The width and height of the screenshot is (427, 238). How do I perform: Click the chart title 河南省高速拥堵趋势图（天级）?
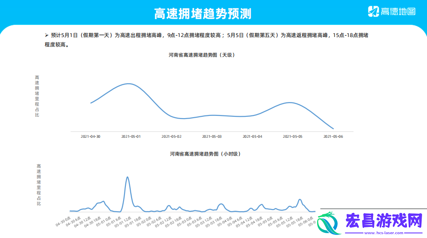tap(202, 55)
